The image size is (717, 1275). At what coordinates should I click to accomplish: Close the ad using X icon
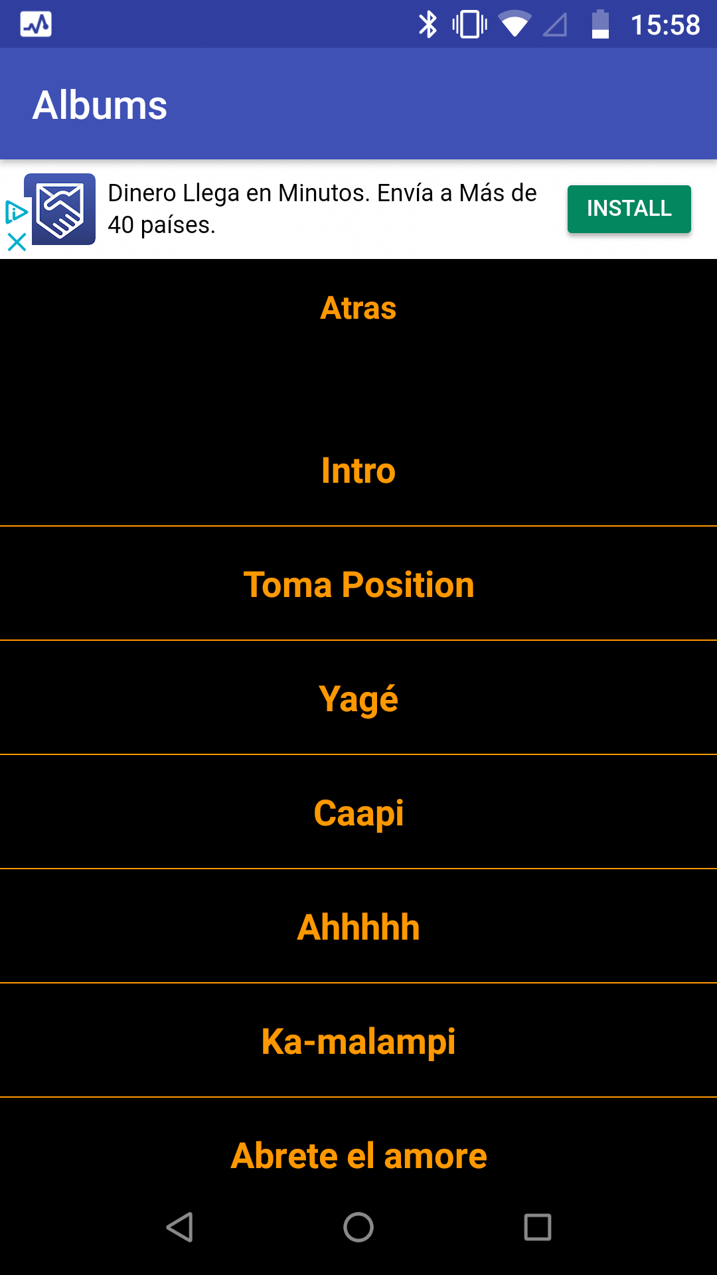(x=17, y=242)
